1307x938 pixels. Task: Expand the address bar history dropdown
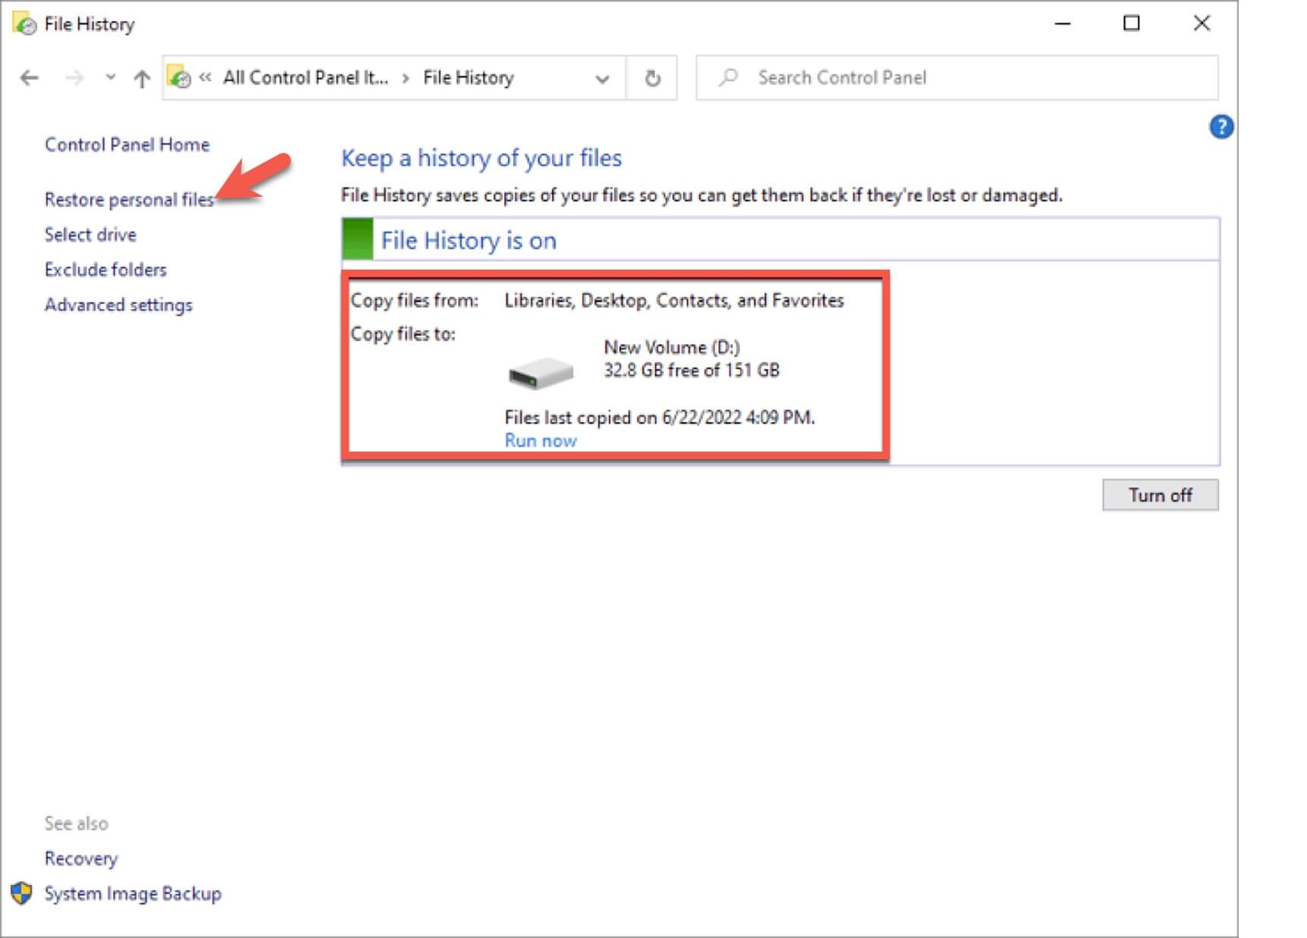(x=602, y=78)
